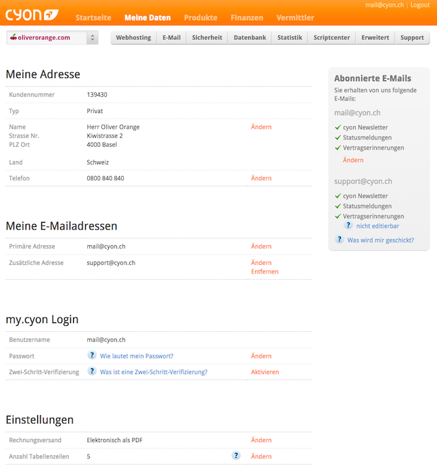The image size is (437, 472).
Task: Click Herr Oliver Orange name text
Action: coord(113,127)
